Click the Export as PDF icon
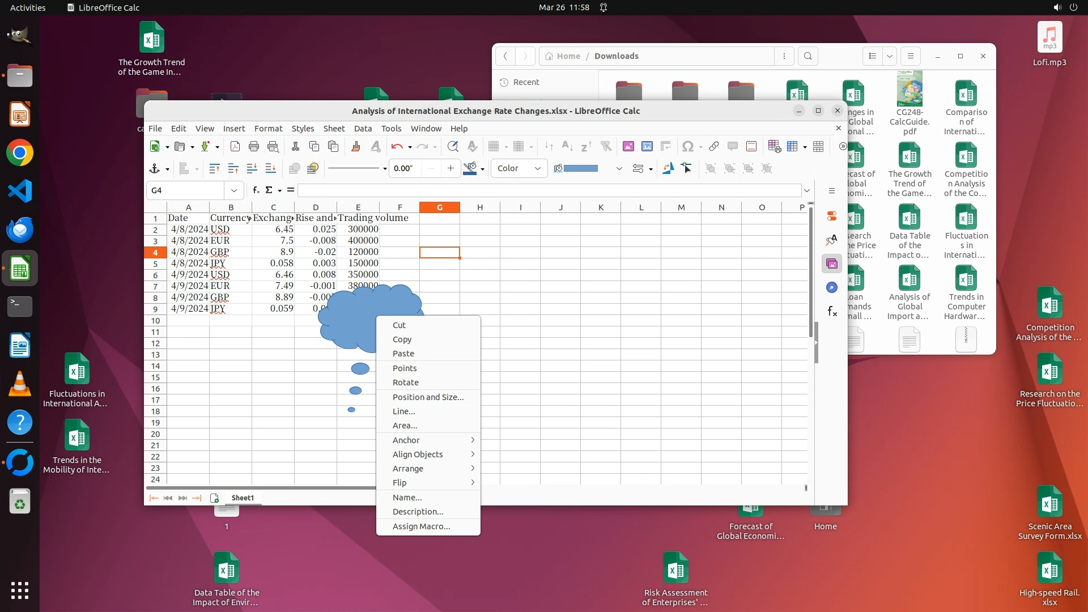Viewport: 1088px width, 612px height. [x=235, y=146]
